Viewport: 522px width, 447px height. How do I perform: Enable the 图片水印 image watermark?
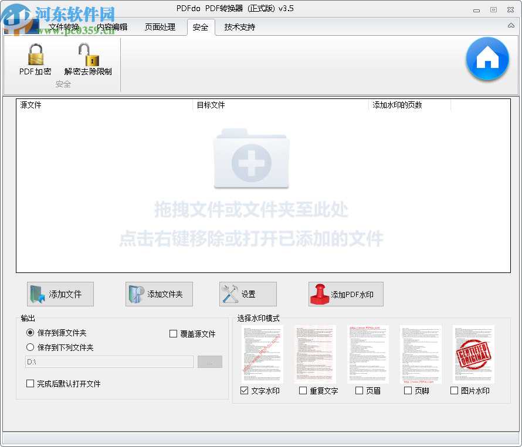453,390
